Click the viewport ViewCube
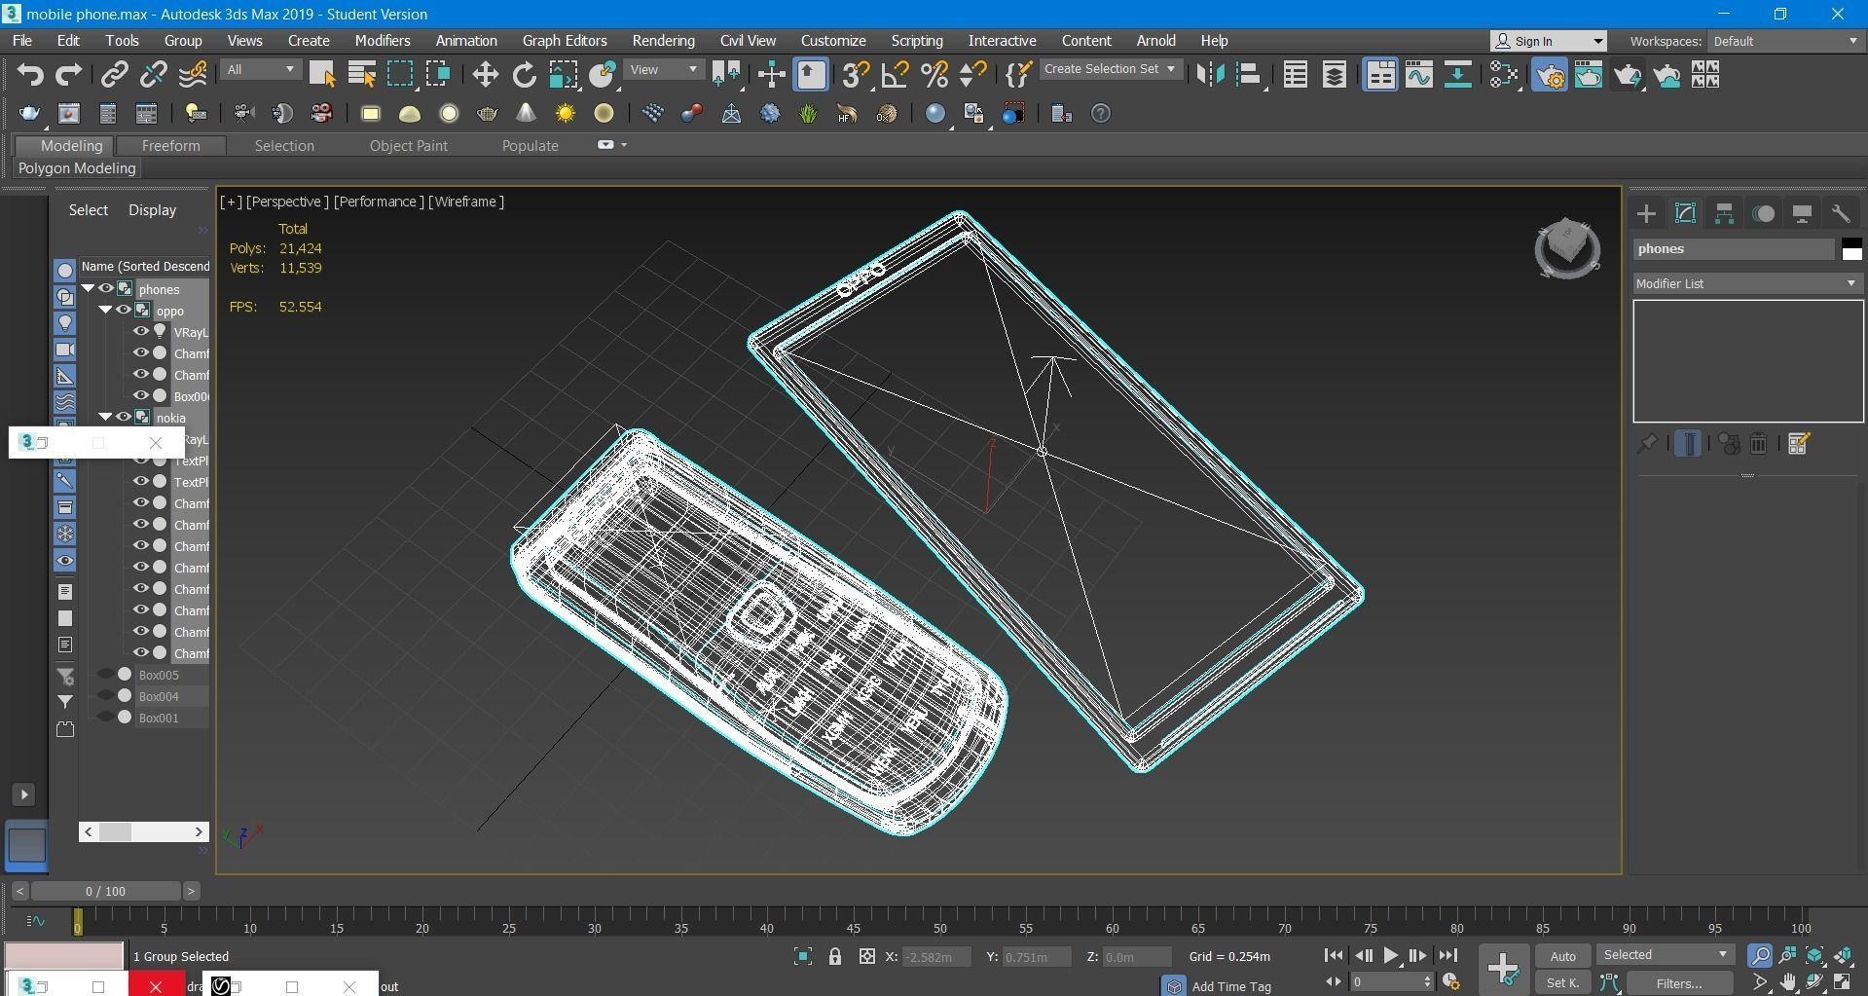This screenshot has height=996, width=1868. tap(1567, 248)
